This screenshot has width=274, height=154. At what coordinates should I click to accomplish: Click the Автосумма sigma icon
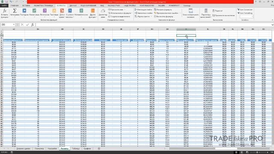click(15, 11)
